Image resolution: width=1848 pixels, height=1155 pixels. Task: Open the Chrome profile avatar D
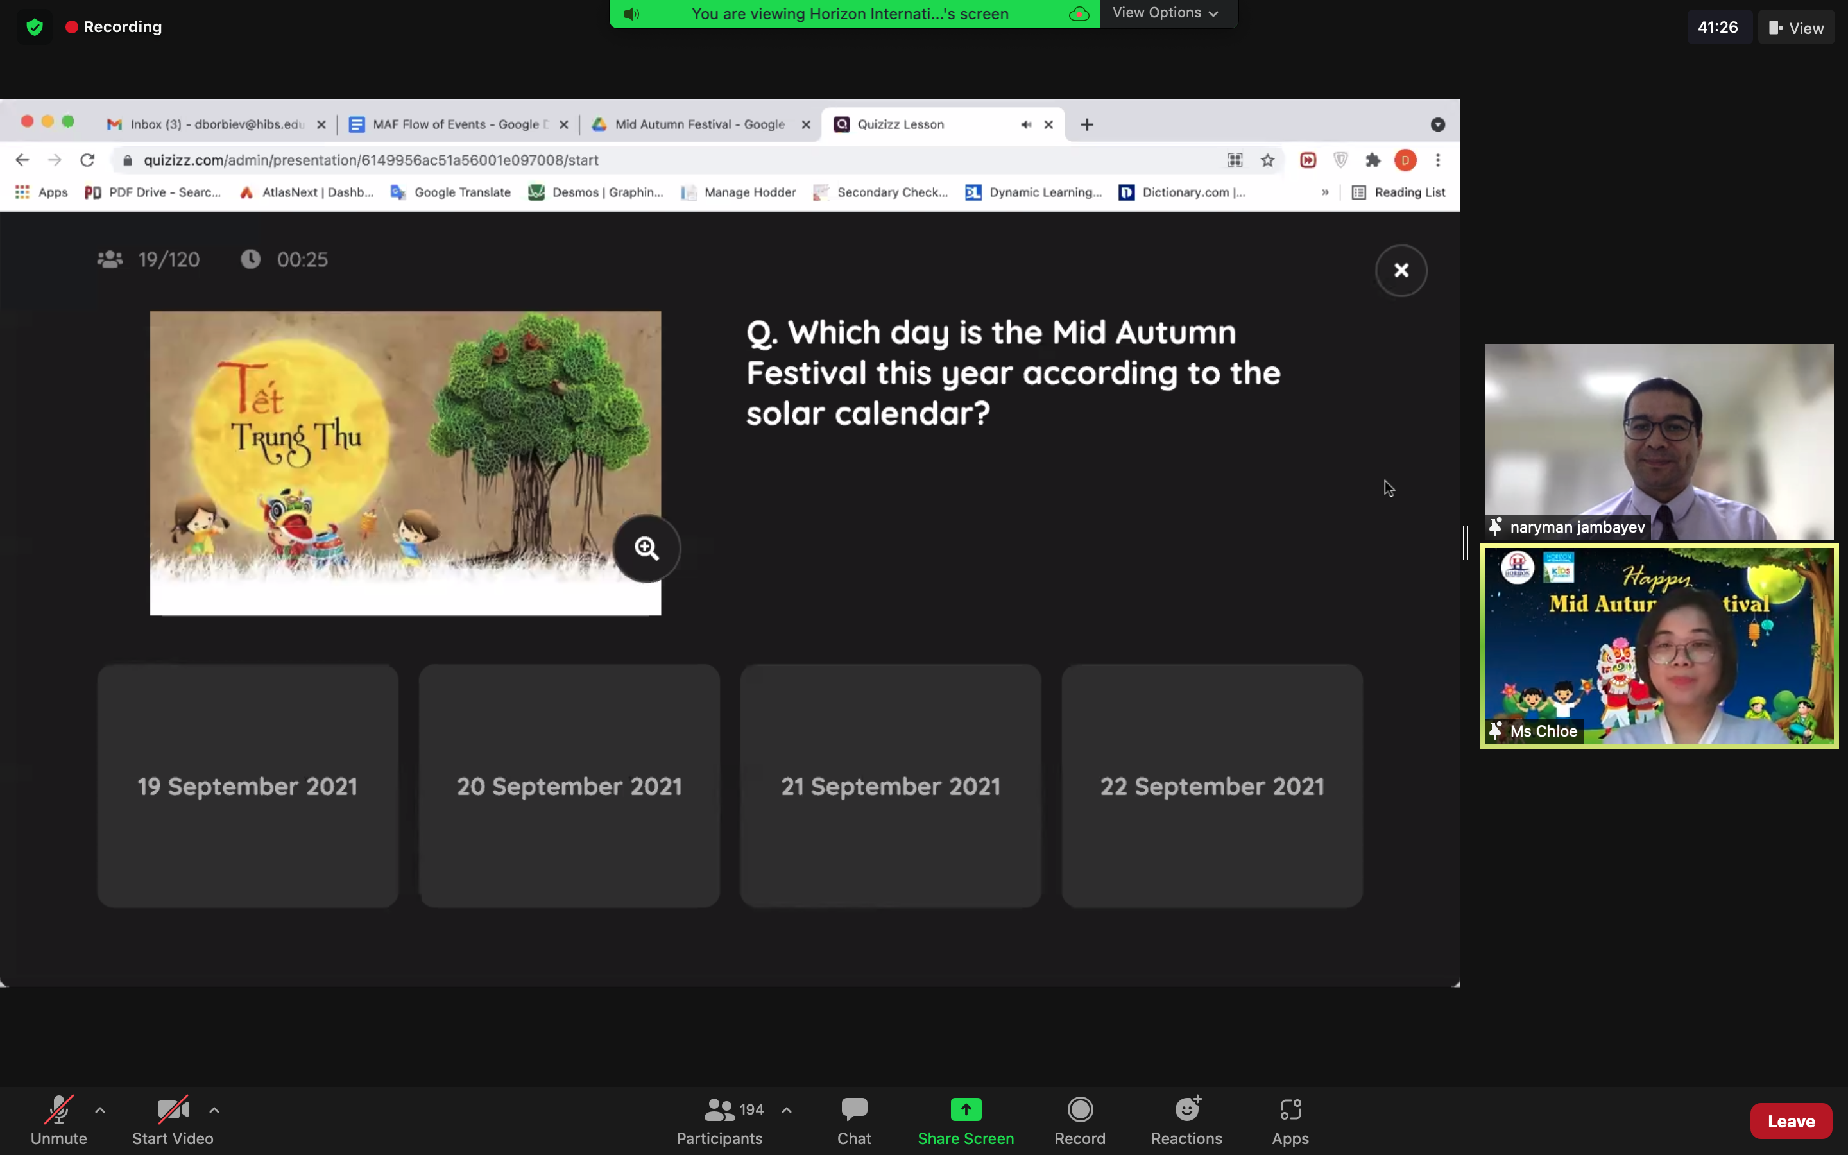1405,160
